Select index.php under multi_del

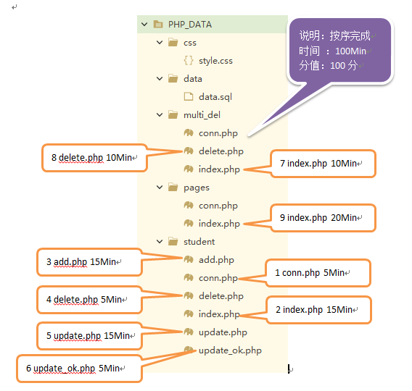pyautogui.click(x=219, y=169)
